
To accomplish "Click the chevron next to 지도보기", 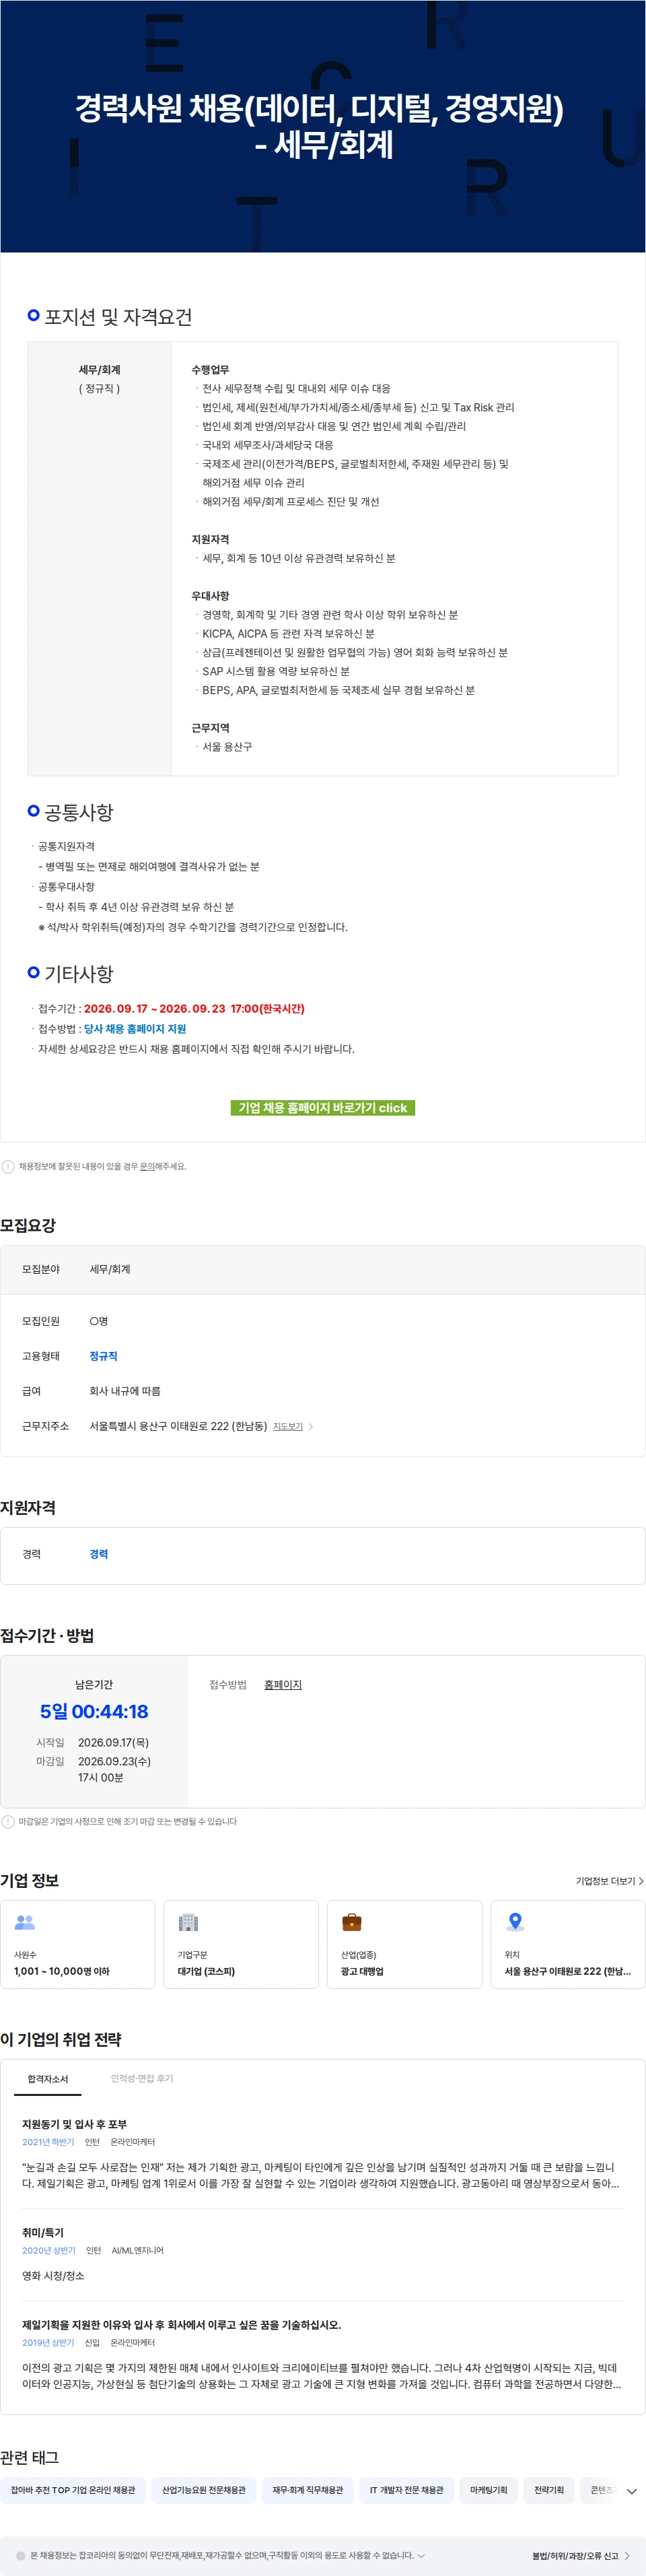I will (x=311, y=1426).
